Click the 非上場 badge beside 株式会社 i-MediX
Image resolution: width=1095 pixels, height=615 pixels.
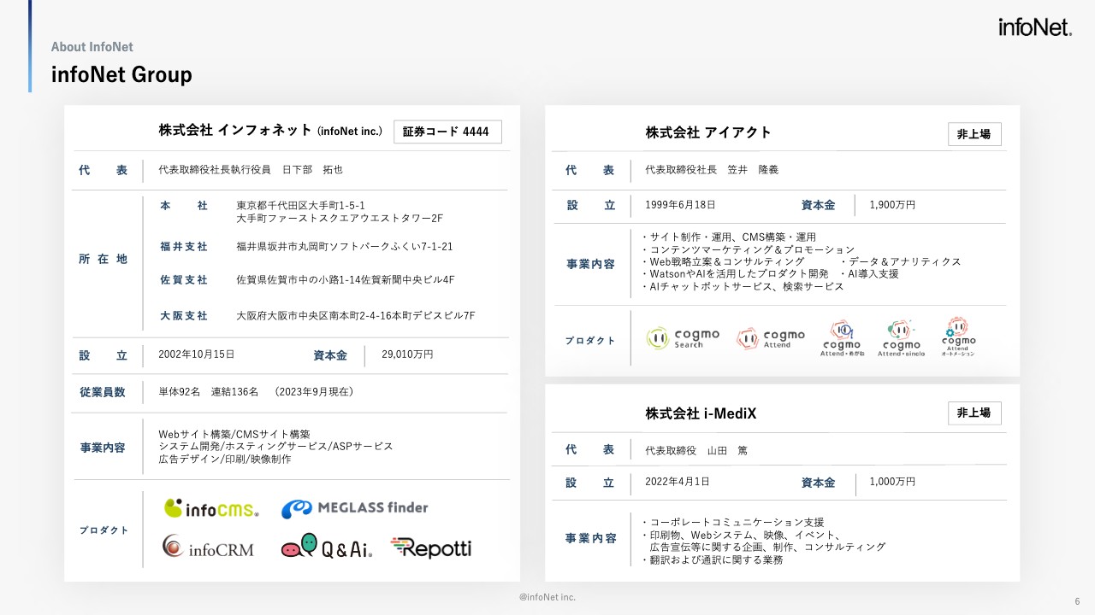pos(974,413)
